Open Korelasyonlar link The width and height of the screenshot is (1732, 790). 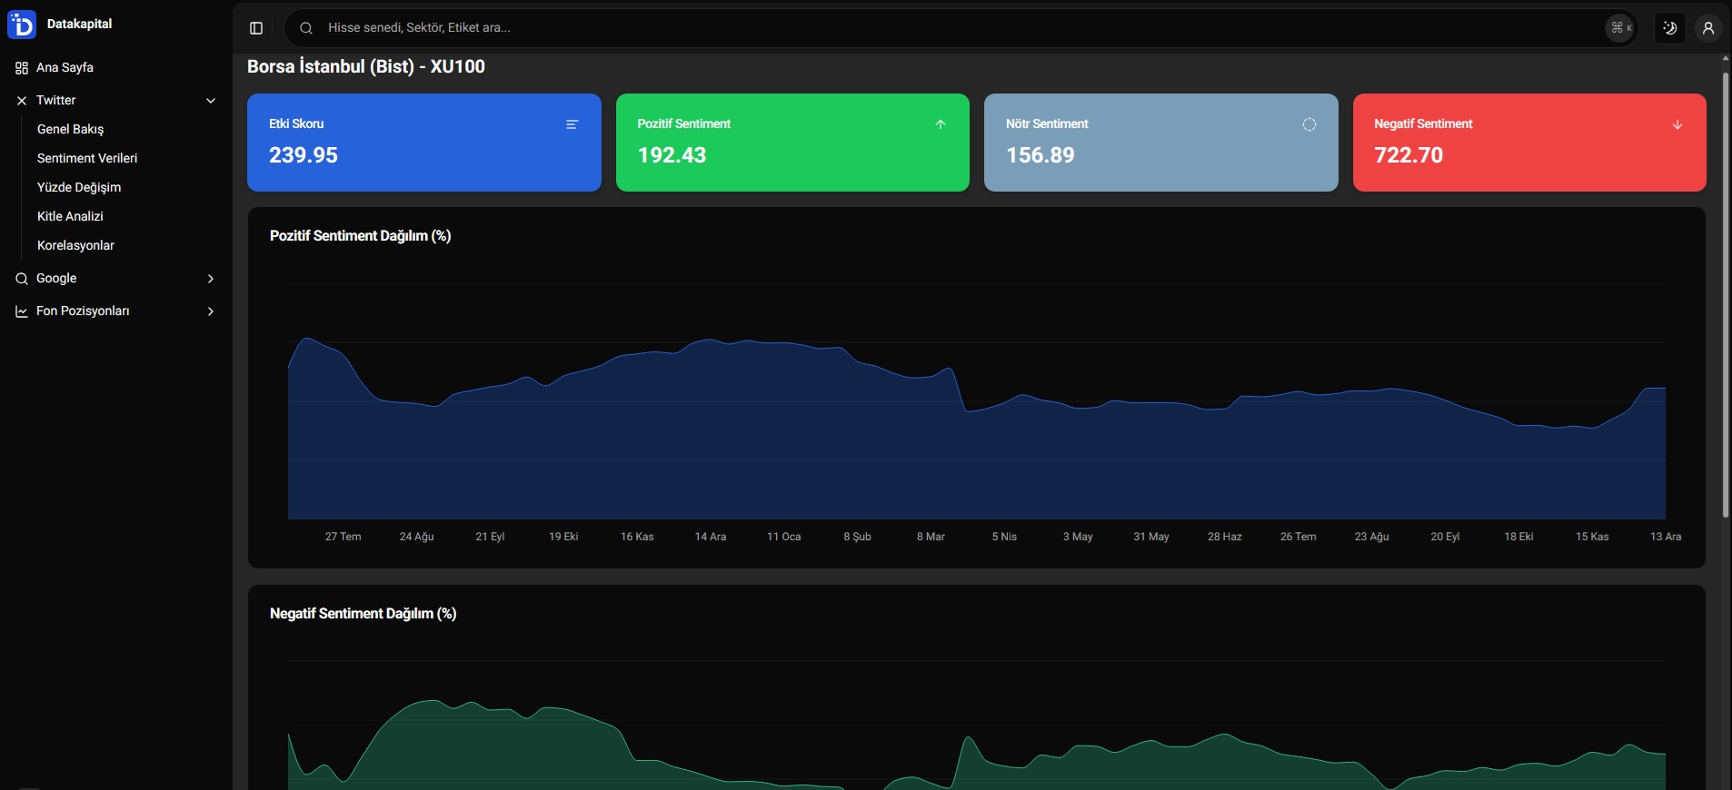(x=75, y=245)
